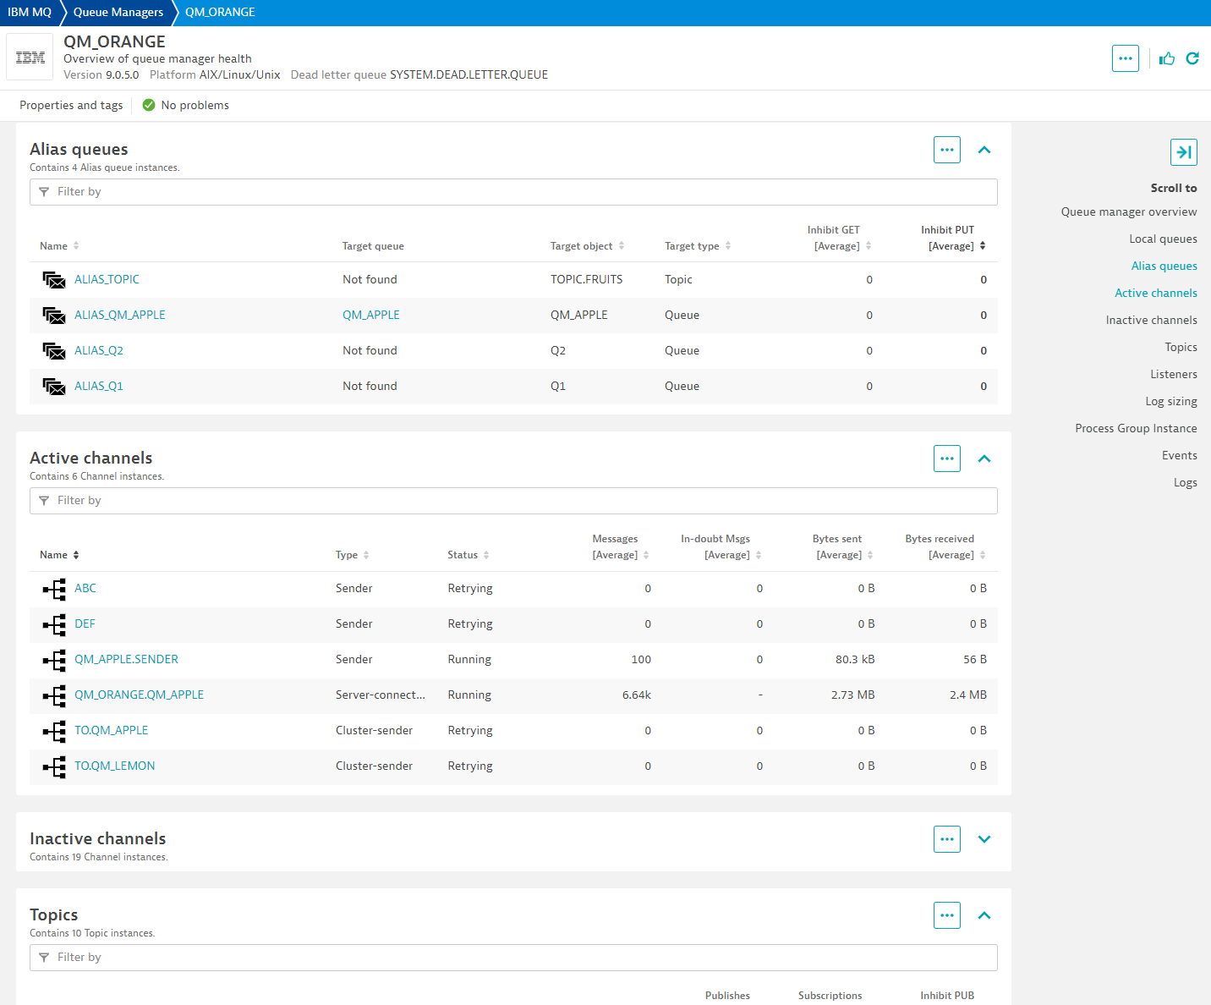Collapse the Active channels section
The width and height of the screenshot is (1211, 1005).
click(984, 459)
